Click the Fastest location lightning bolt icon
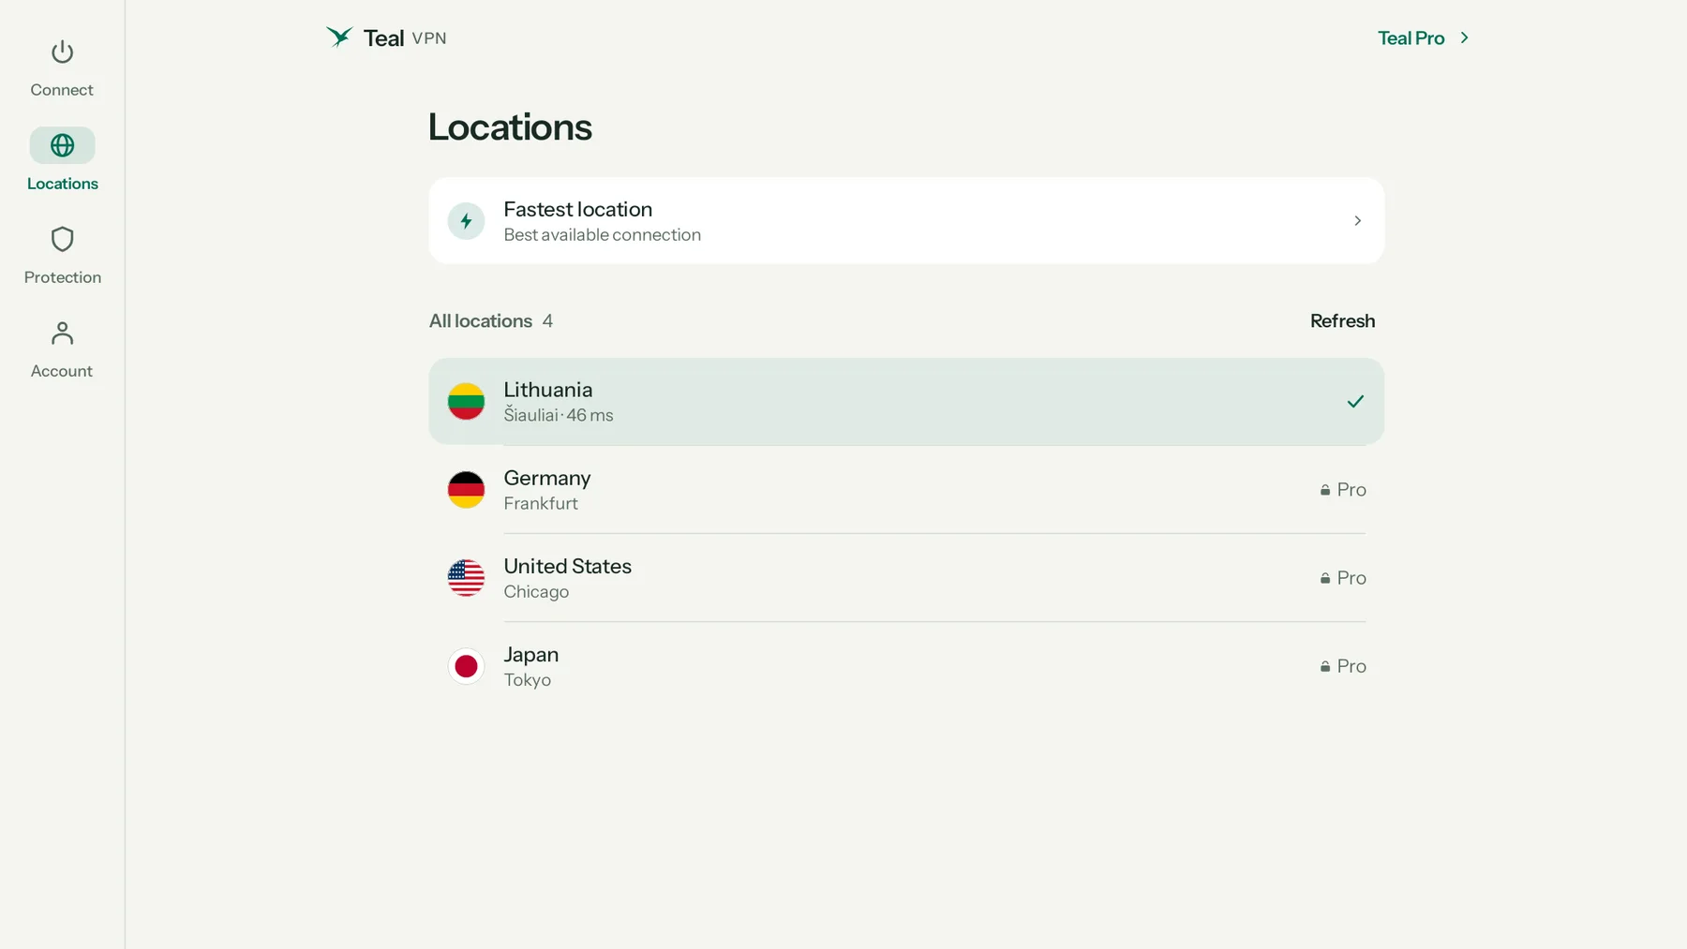 tap(466, 221)
